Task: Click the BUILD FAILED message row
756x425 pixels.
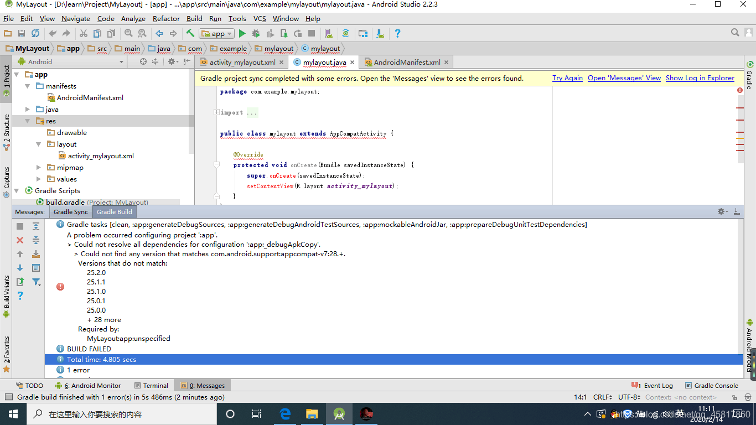Action: tap(89, 349)
